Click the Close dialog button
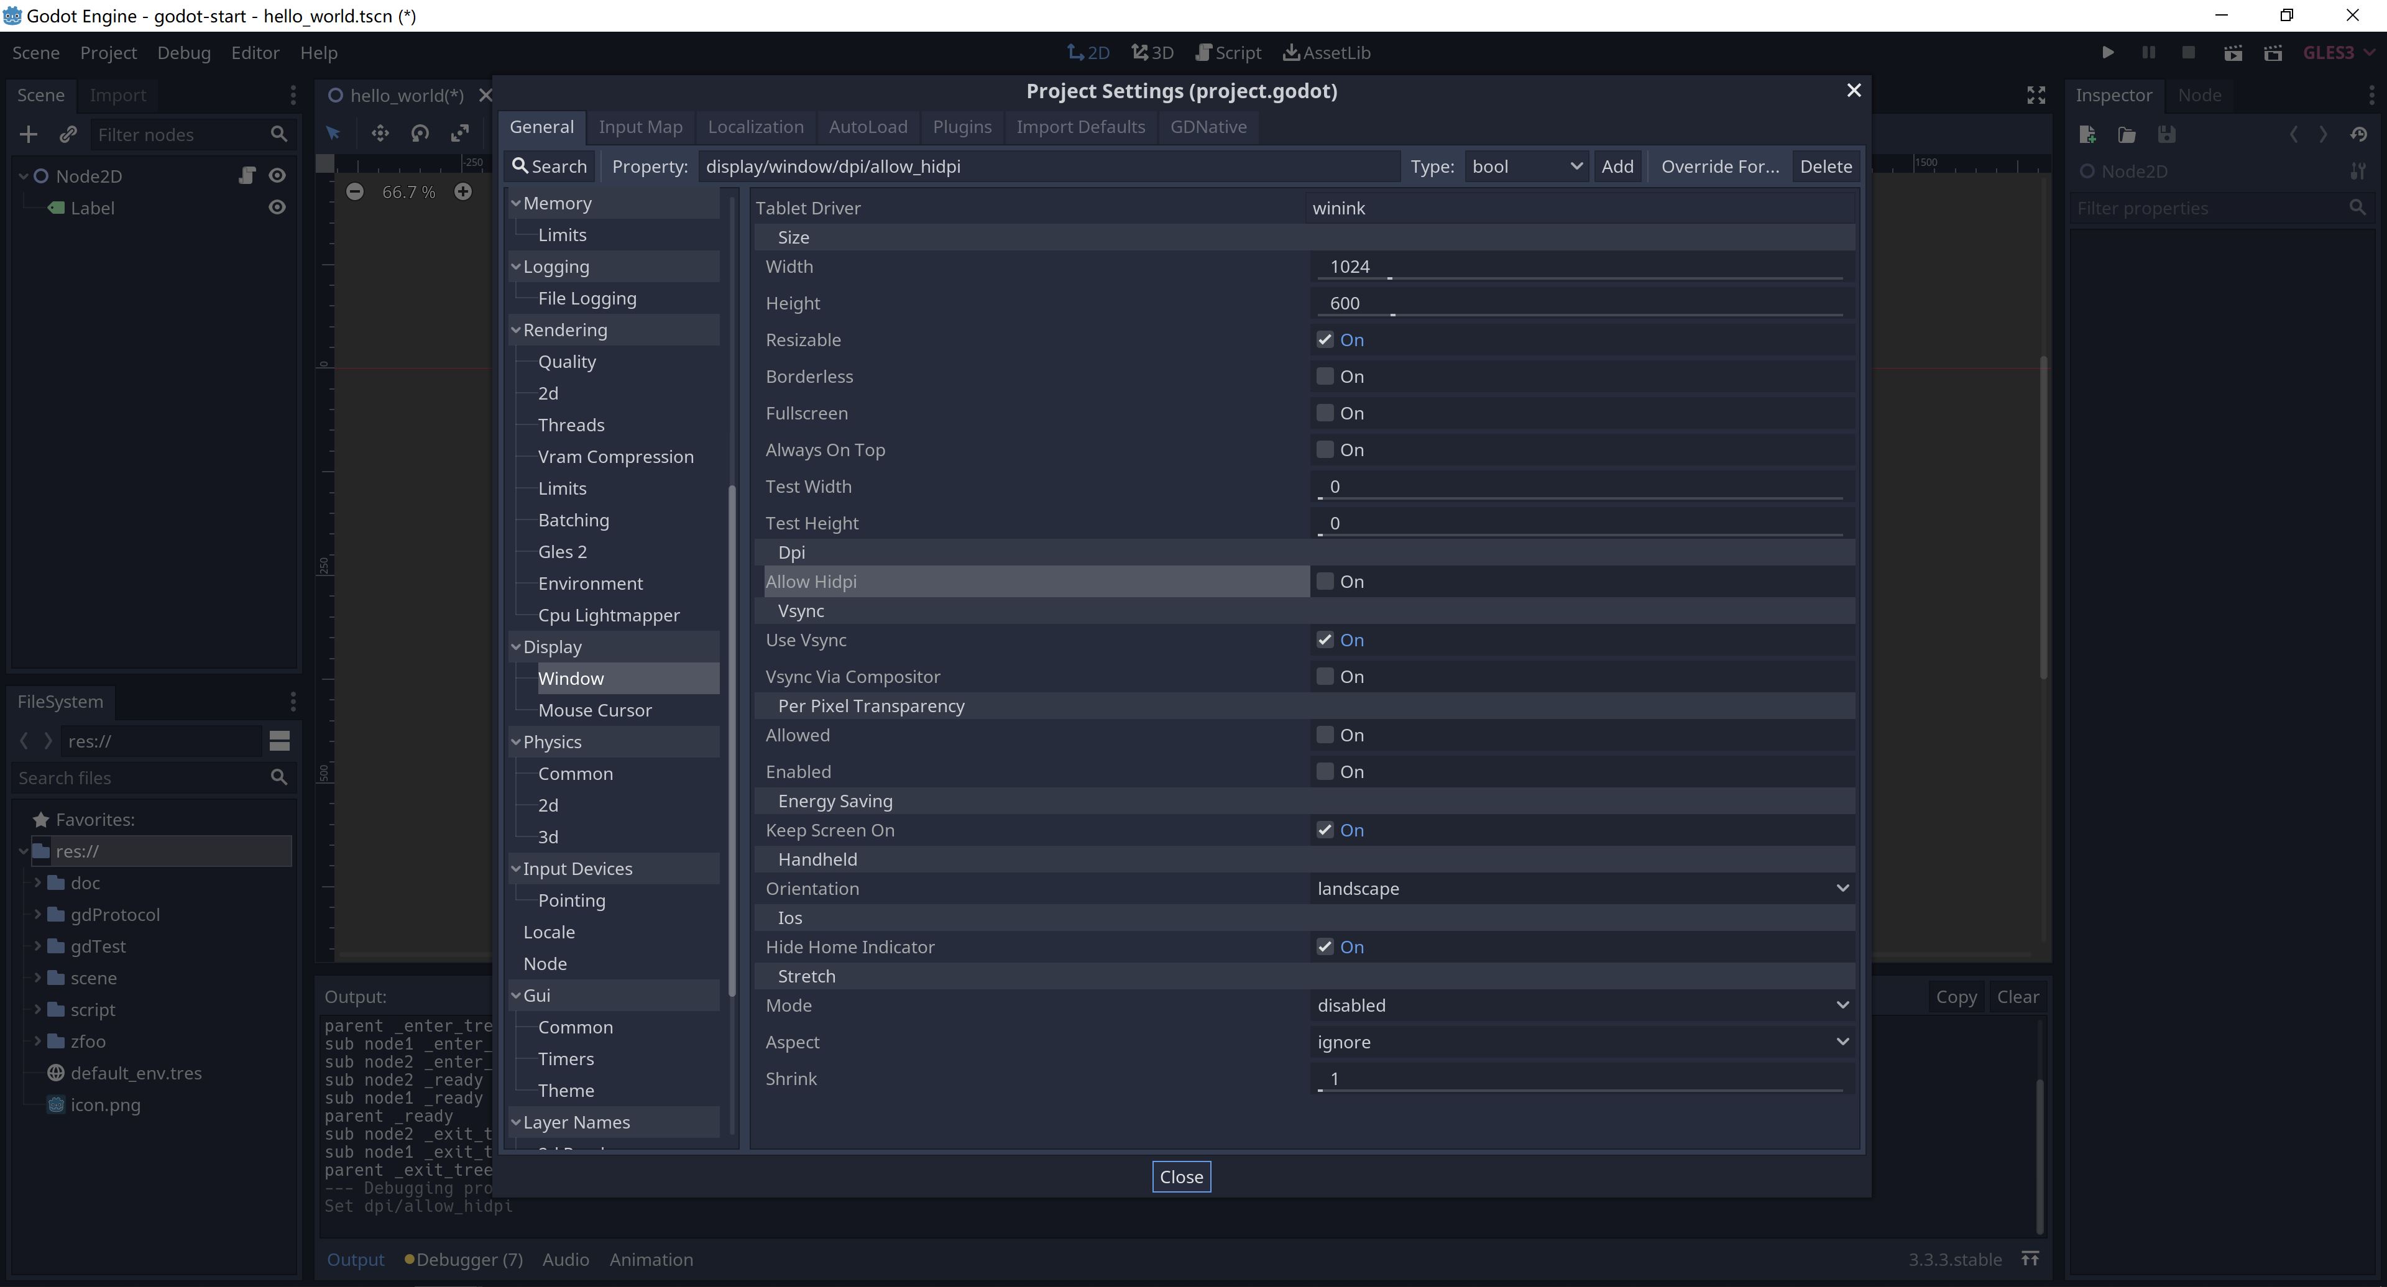This screenshot has width=2387, height=1287. pyautogui.click(x=1182, y=1177)
